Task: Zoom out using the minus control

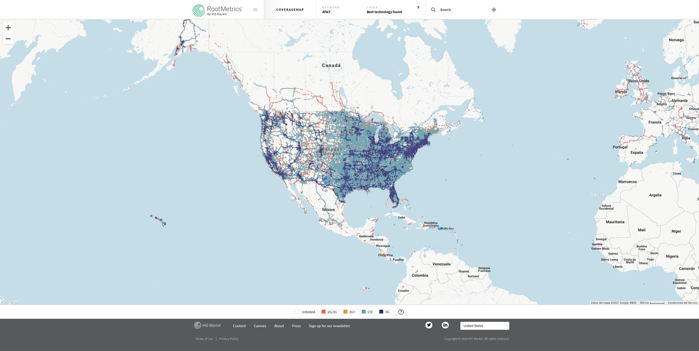Action: point(8,39)
